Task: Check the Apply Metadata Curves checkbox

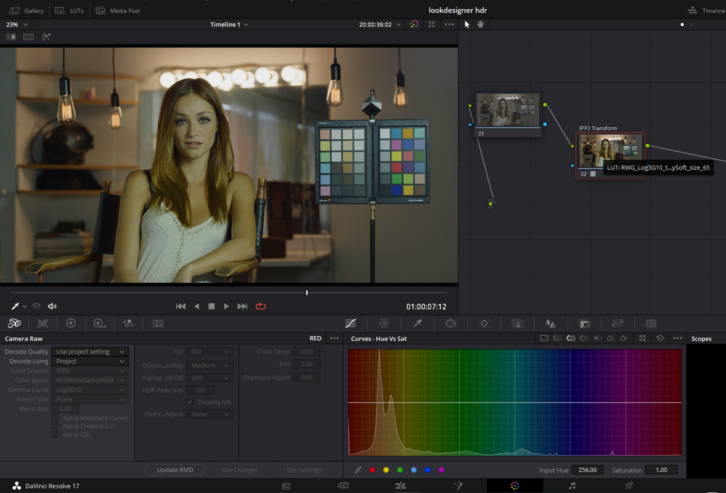Action: click(x=55, y=418)
